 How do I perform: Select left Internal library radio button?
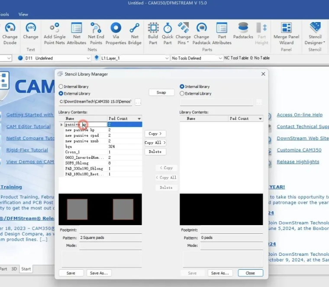pos(61,87)
